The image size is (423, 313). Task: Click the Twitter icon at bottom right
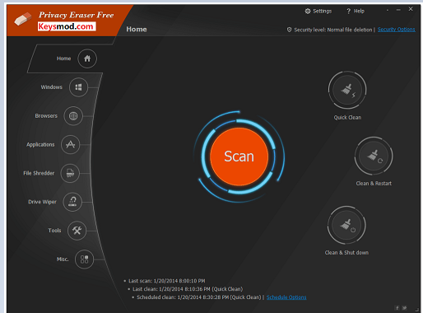click(404, 308)
